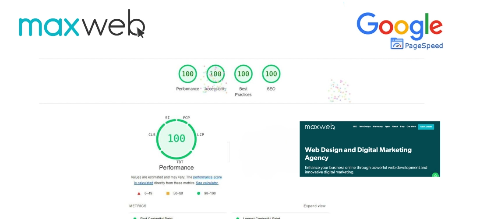Click the large Performance 100 gauge

[176, 138]
